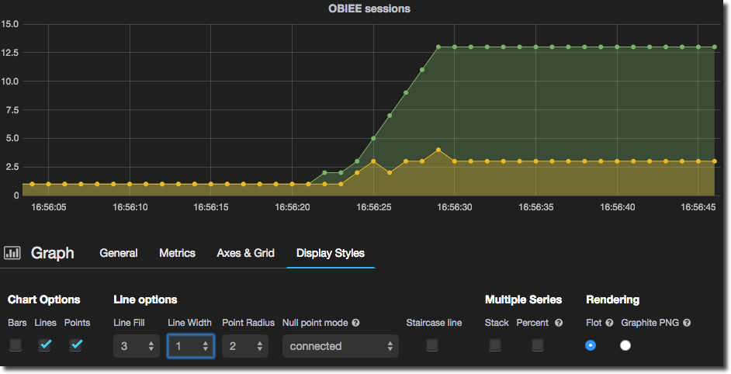
Task: Enable the Staircase line checkbox
Action: (x=432, y=345)
